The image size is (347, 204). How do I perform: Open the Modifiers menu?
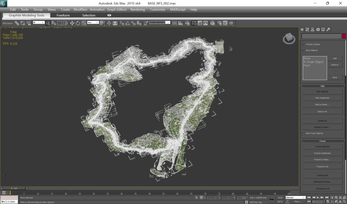tap(80, 9)
